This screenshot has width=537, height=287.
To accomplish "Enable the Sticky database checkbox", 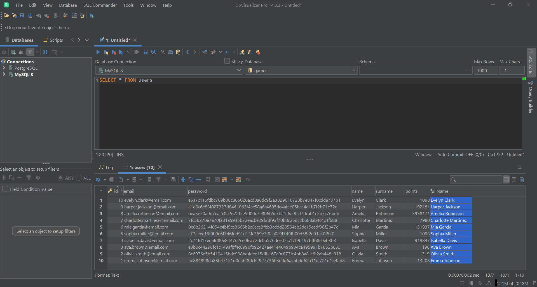I will click(x=227, y=61).
